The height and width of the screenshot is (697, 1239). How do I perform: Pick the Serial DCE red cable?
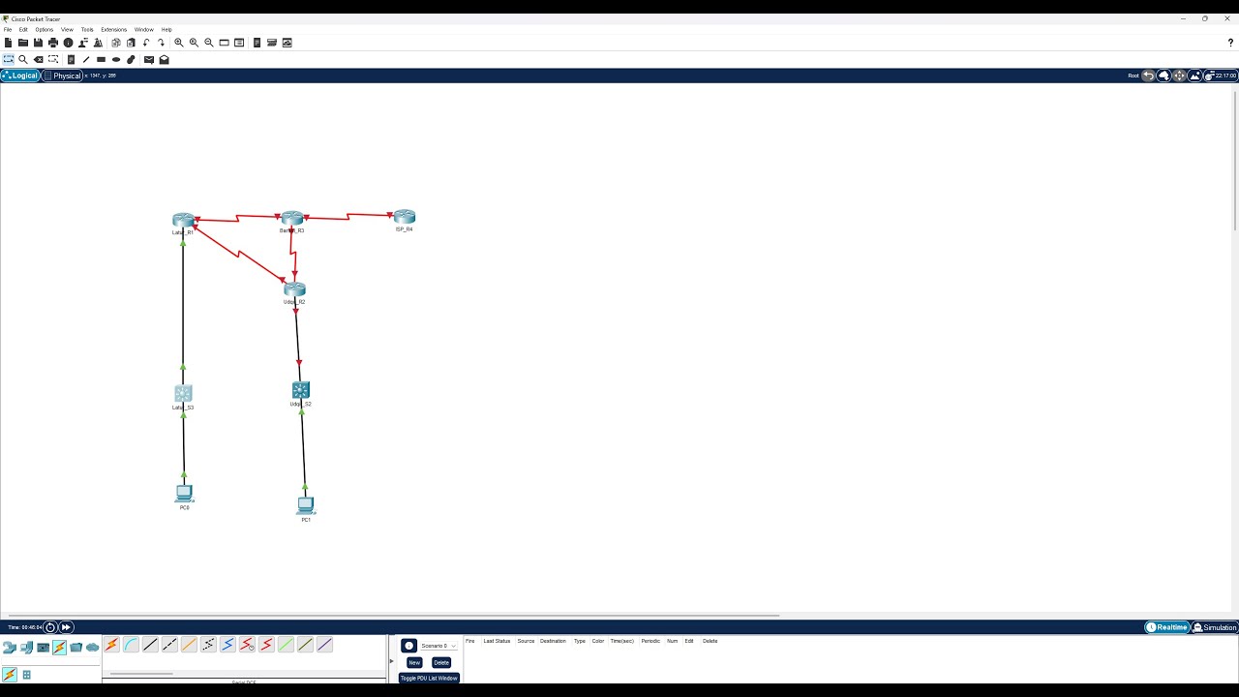point(247,645)
